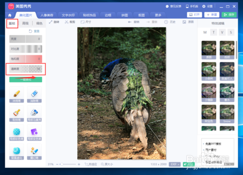This screenshot has width=243, height=175.
Task: Expand the 更多 more tab
Action: (158, 15)
